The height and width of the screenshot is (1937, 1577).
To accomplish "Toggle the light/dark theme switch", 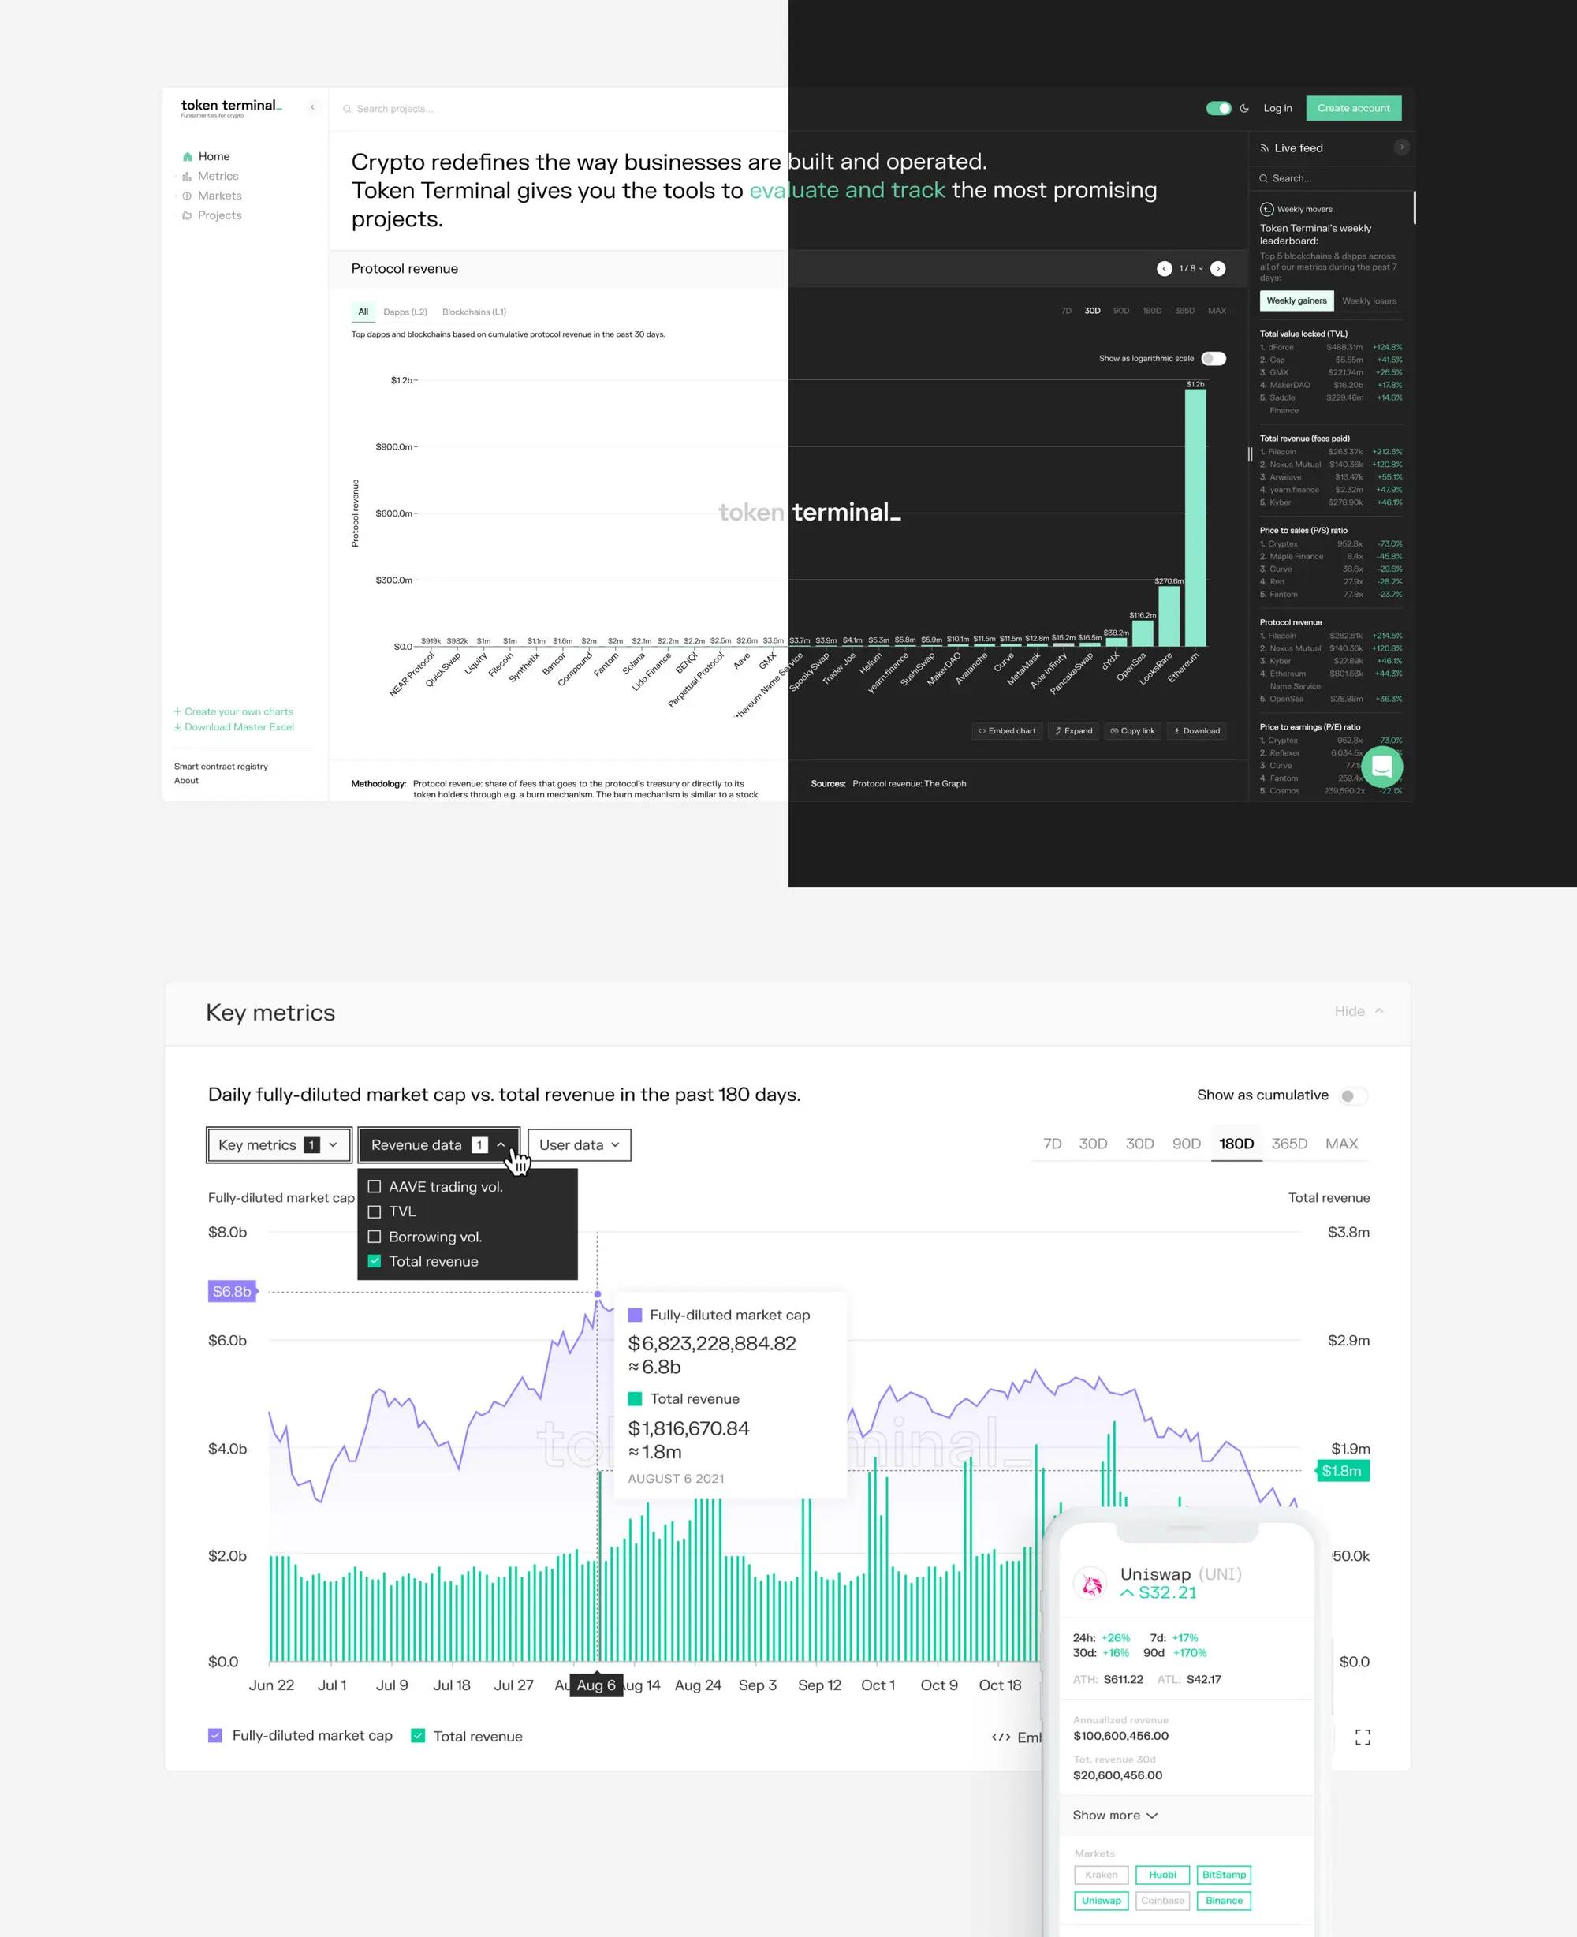I will click(x=1218, y=108).
